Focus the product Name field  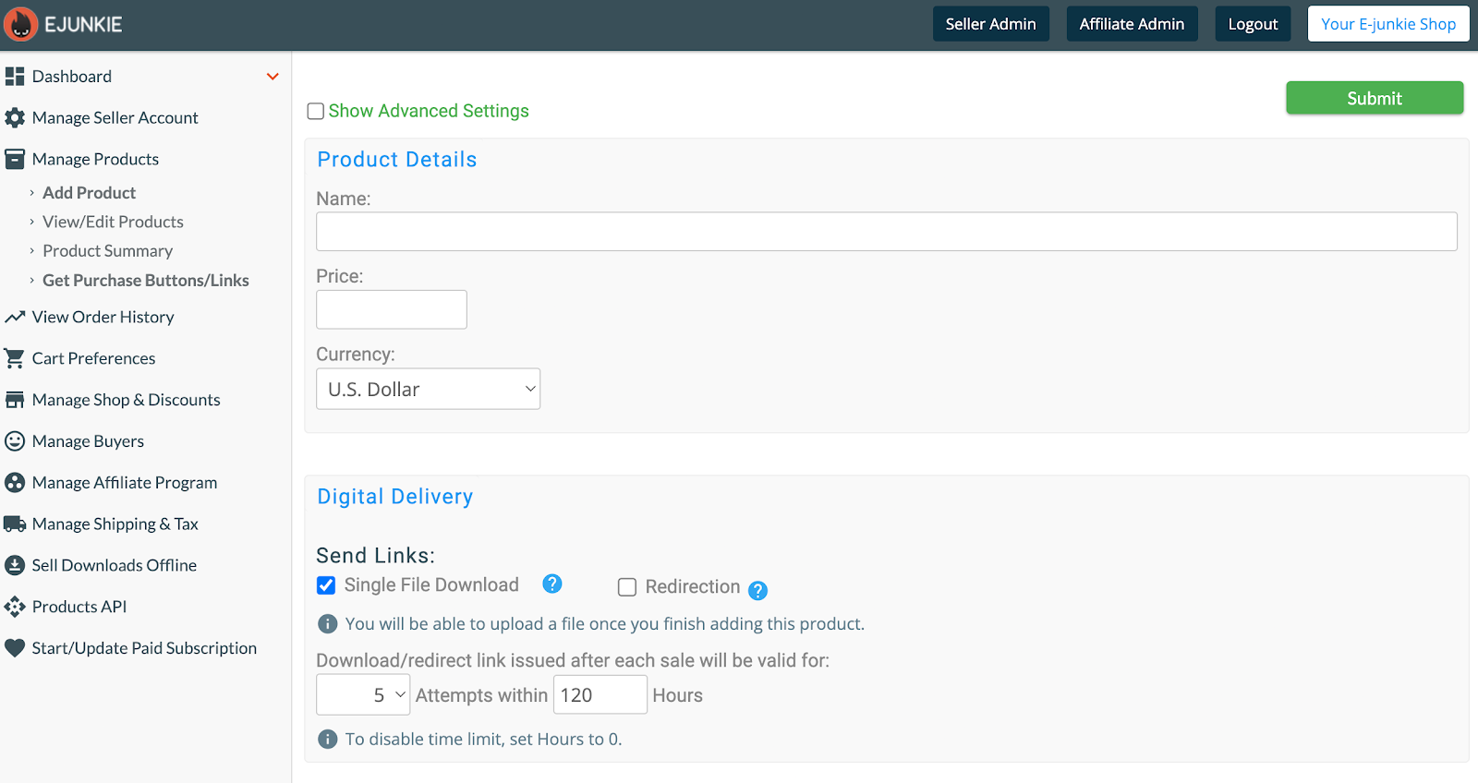click(887, 232)
